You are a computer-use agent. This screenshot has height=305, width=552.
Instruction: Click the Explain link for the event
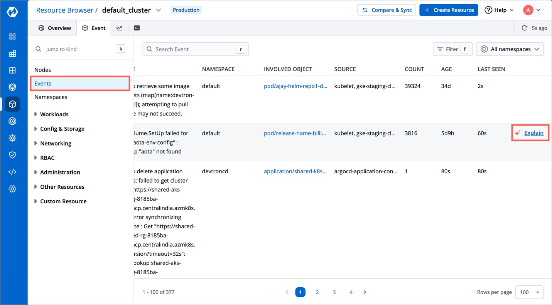[x=533, y=133]
